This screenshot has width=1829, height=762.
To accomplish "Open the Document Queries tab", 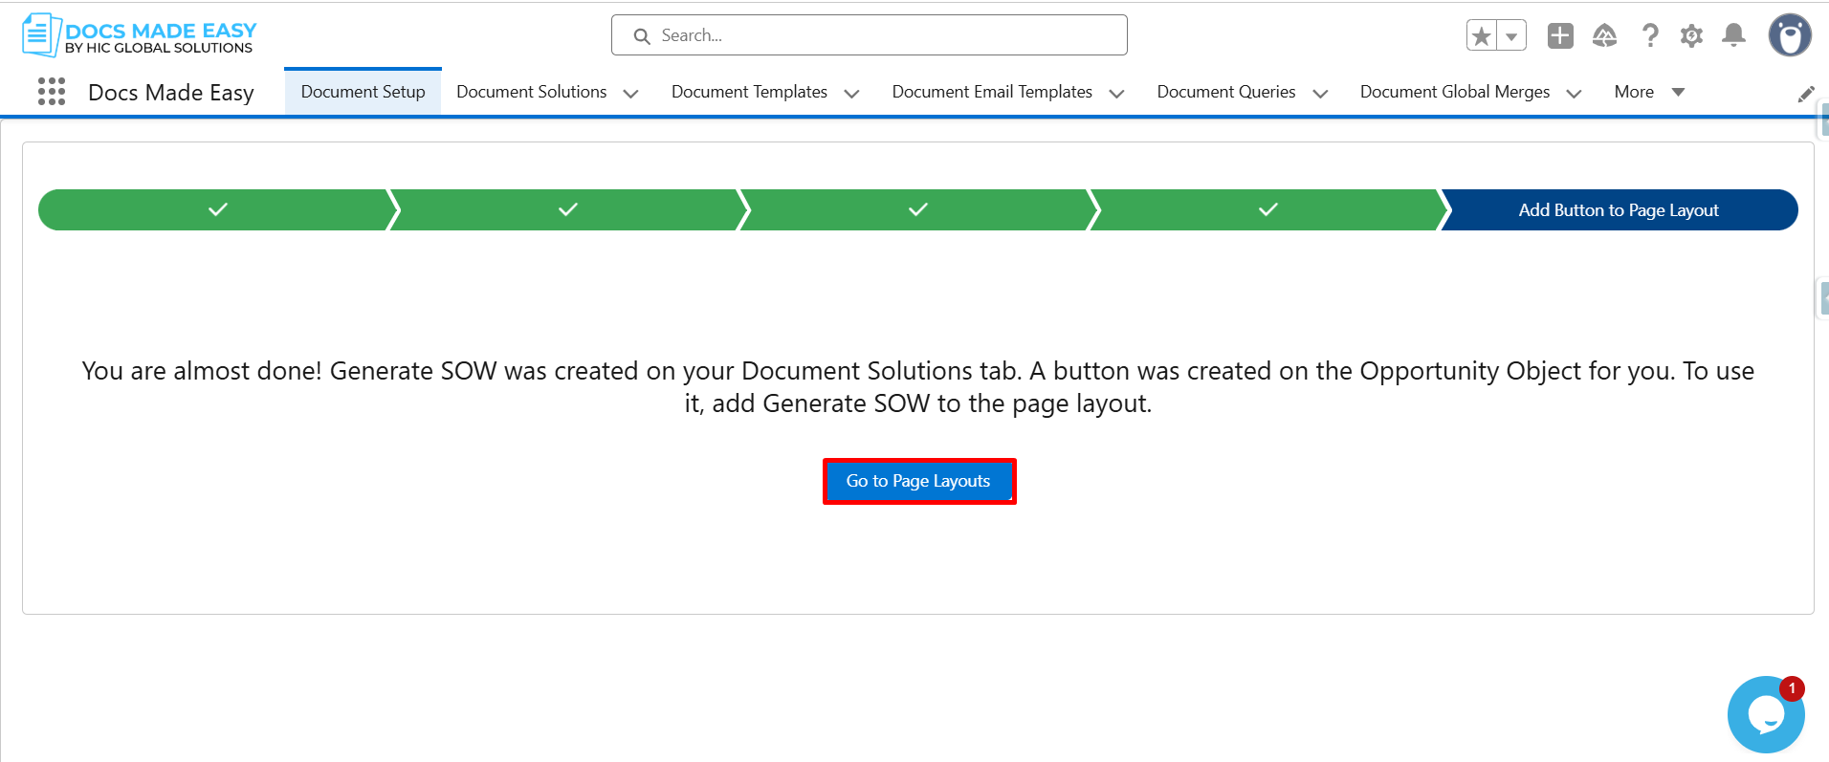I will click(1226, 92).
